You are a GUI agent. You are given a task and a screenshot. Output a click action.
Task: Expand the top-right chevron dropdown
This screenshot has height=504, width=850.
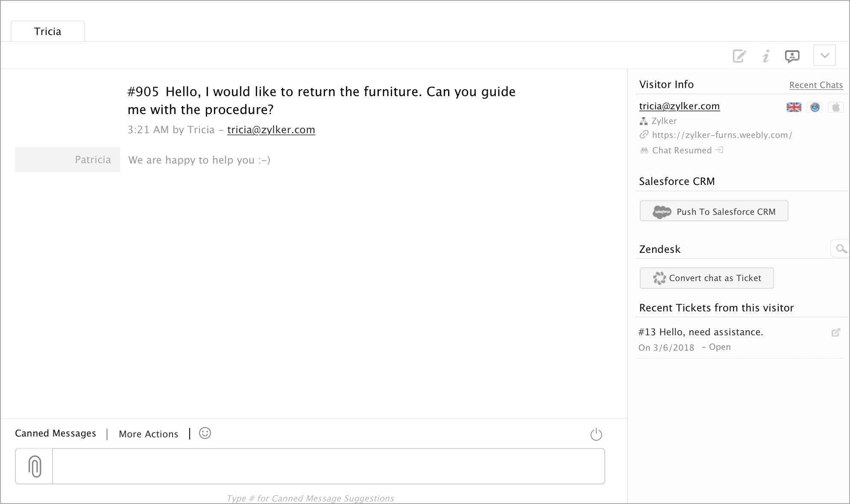(824, 55)
